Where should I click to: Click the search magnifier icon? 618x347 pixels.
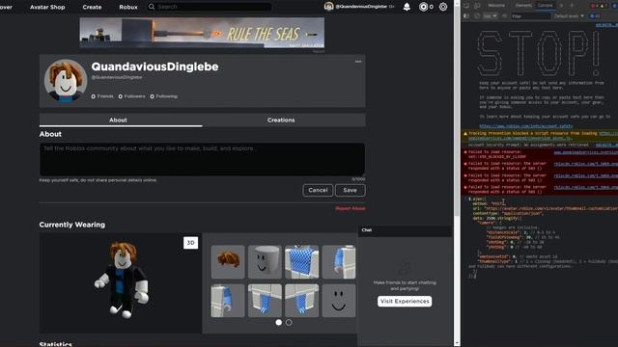tap(152, 7)
